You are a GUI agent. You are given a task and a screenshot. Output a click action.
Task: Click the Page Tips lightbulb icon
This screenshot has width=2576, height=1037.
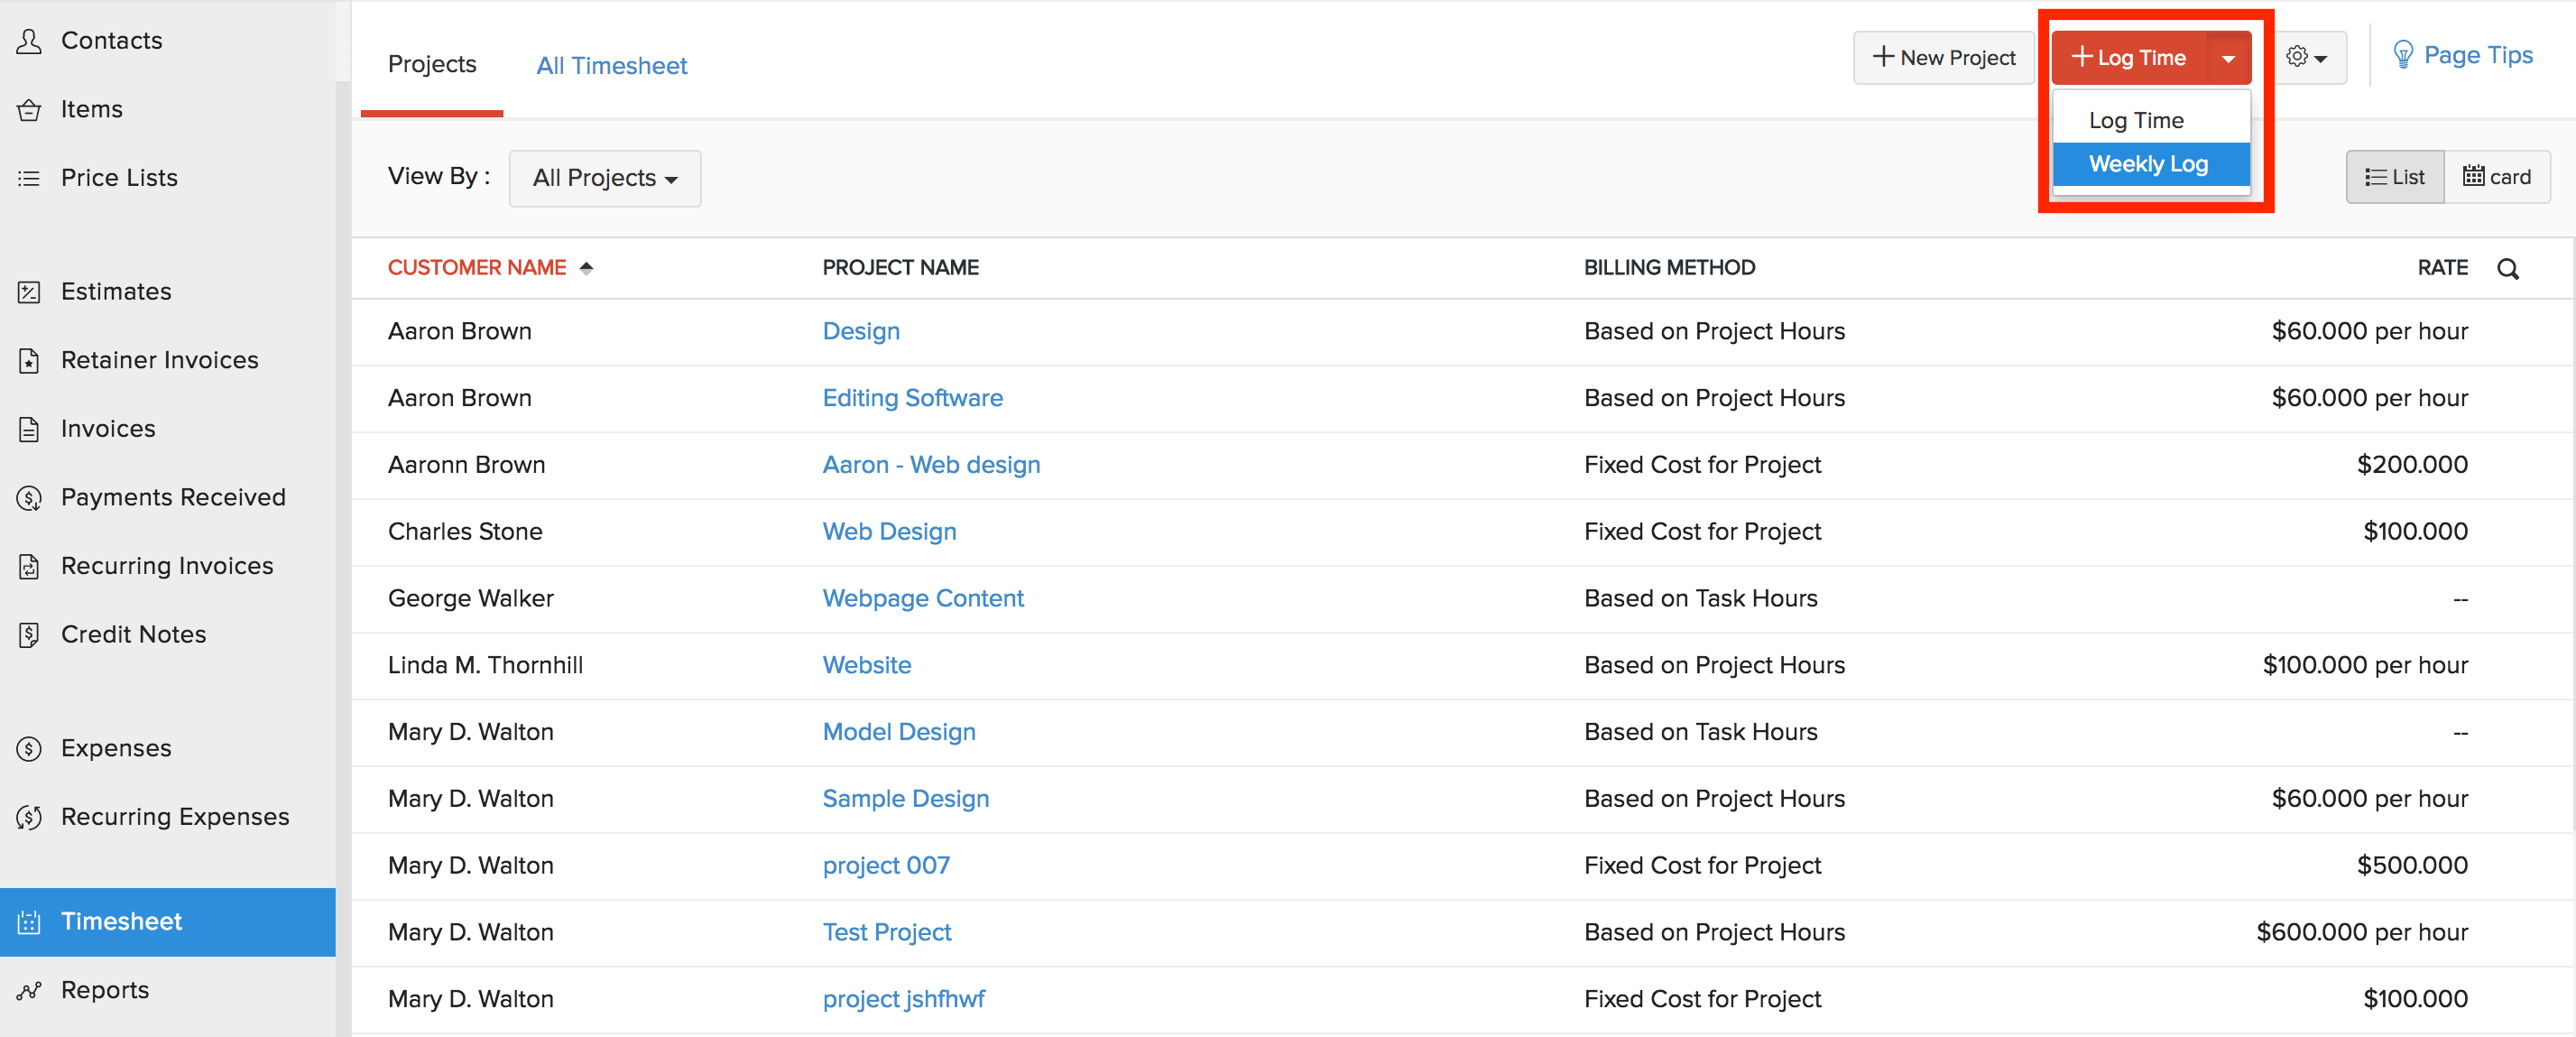[2402, 55]
